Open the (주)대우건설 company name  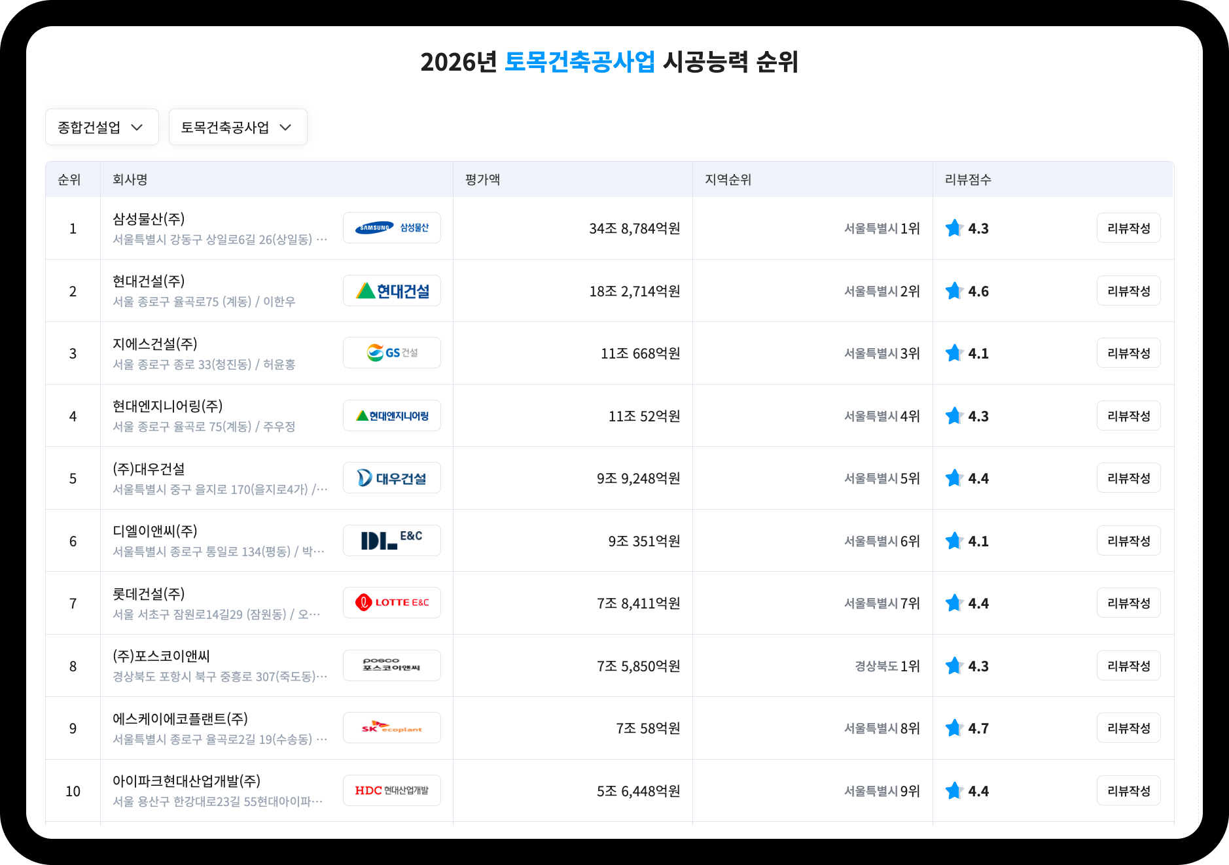149,468
